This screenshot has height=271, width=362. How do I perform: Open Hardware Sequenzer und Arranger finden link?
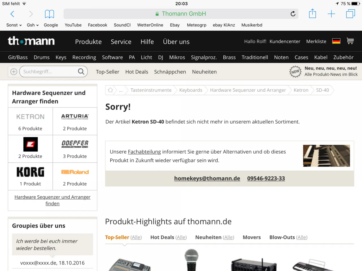[53, 200]
